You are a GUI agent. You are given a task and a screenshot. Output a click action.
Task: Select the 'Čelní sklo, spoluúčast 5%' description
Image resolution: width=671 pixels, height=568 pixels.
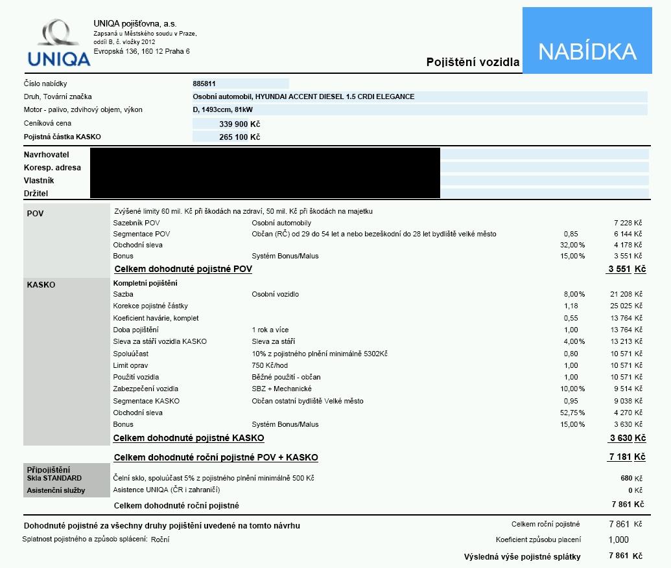point(213,478)
